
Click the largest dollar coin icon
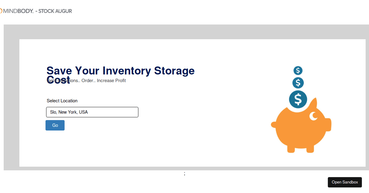click(x=298, y=99)
